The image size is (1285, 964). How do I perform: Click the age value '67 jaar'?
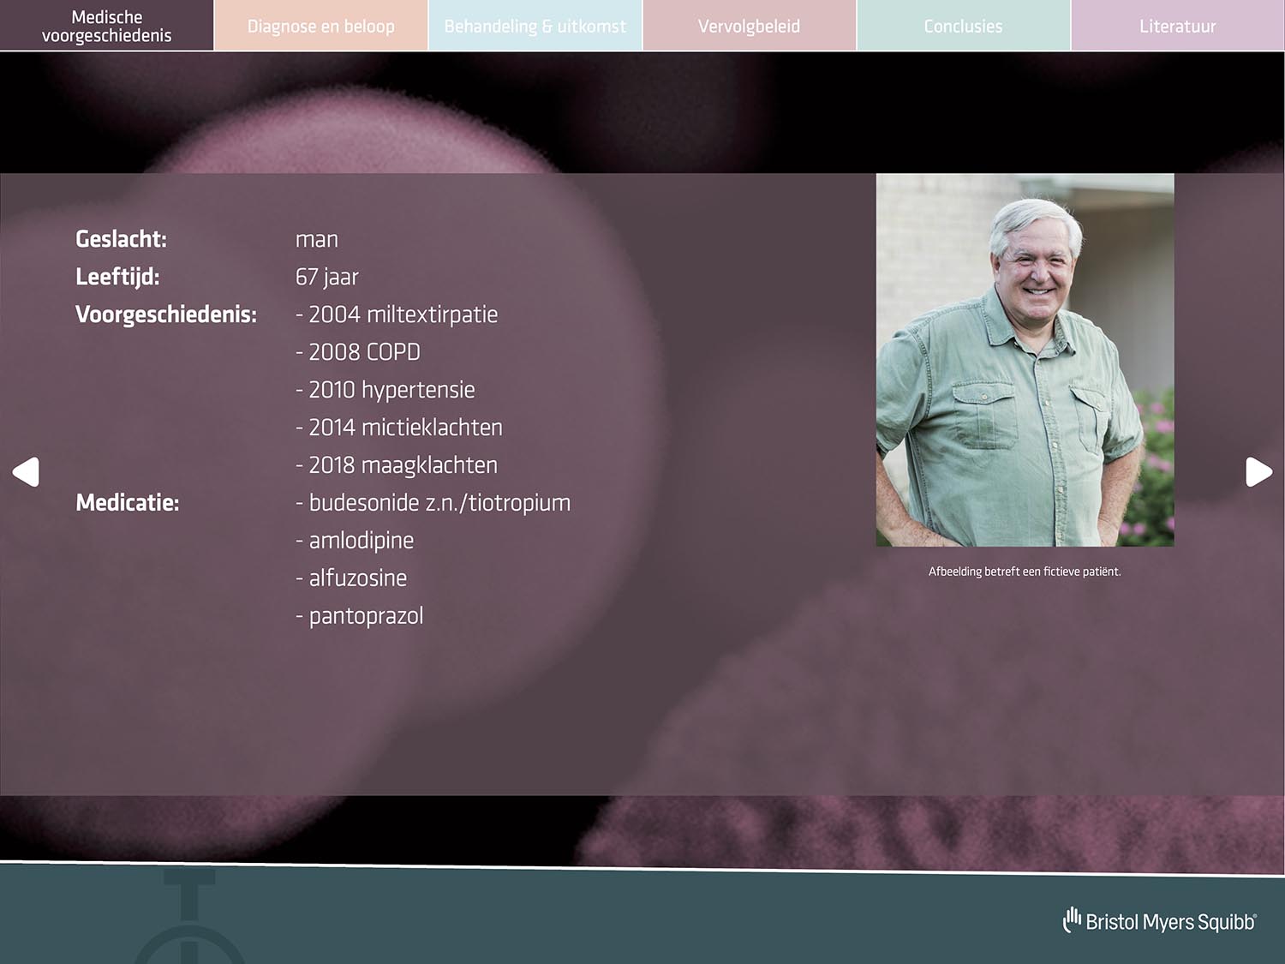(x=327, y=277)
